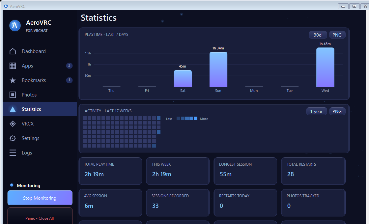Screen dimensions: 369x224
Task: Click the Statistics triangle icon
Action: 13,109
